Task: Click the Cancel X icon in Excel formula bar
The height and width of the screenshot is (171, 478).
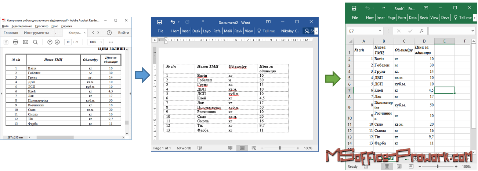Action: coord(399,31)
